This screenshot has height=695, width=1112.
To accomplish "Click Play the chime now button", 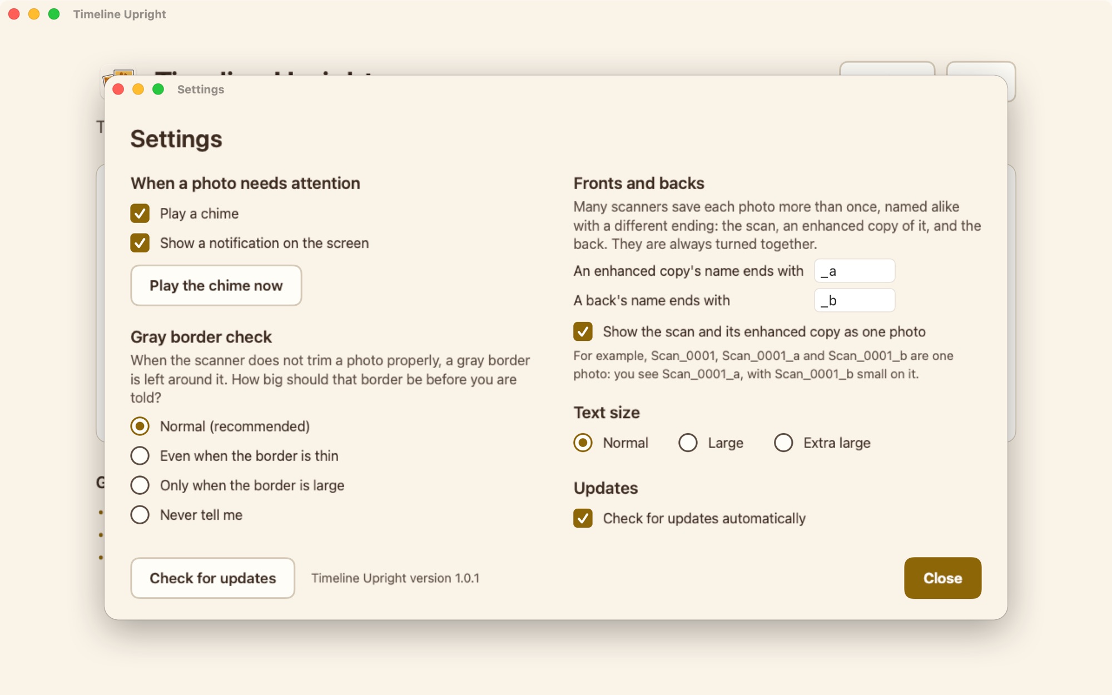I will (x=216, y=285).
